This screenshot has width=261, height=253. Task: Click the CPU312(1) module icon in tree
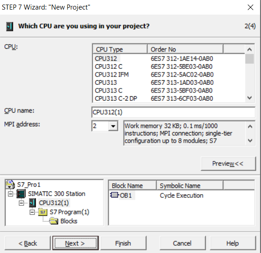(32, 203)
